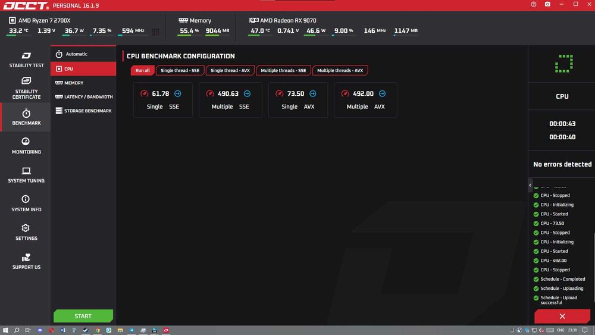The width and height of the screenshot is (595, 335).
Task: Click the elapsed time 00:00:43
Action: pyautogui.click(x=562, y=124)
